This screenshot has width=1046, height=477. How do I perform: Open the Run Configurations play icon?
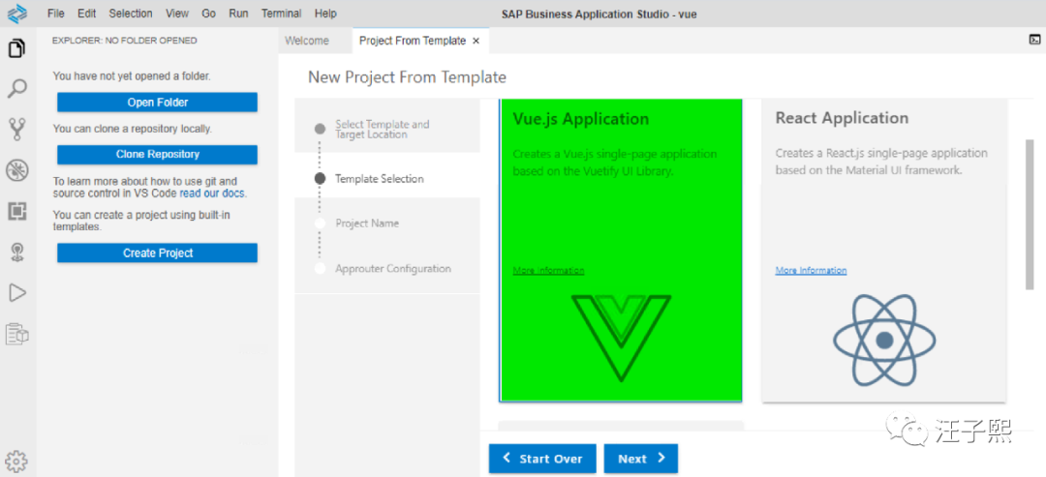(x=16, y=292)
